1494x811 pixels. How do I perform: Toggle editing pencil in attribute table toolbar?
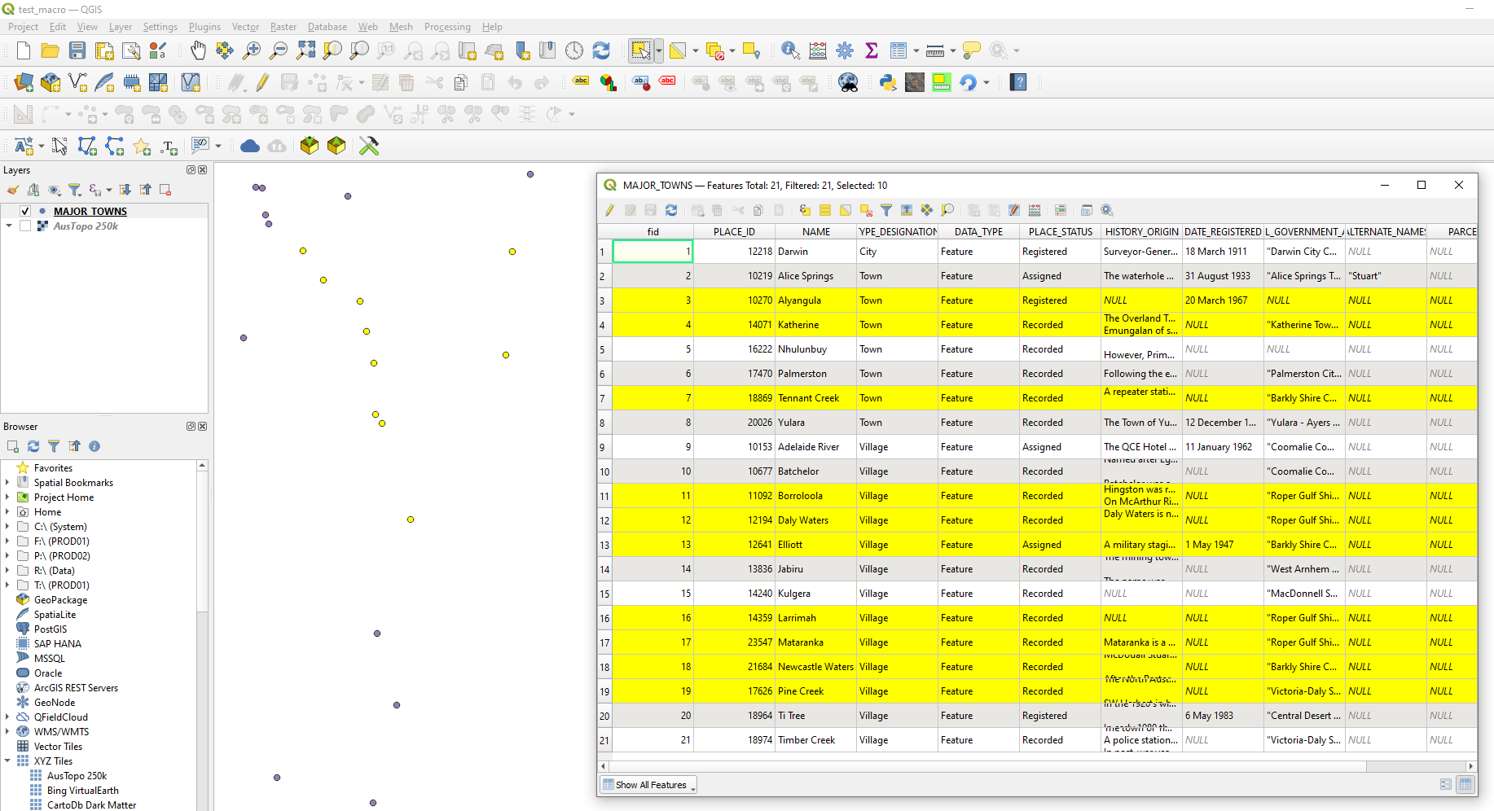pyautogui.click(x=609, y=210)
